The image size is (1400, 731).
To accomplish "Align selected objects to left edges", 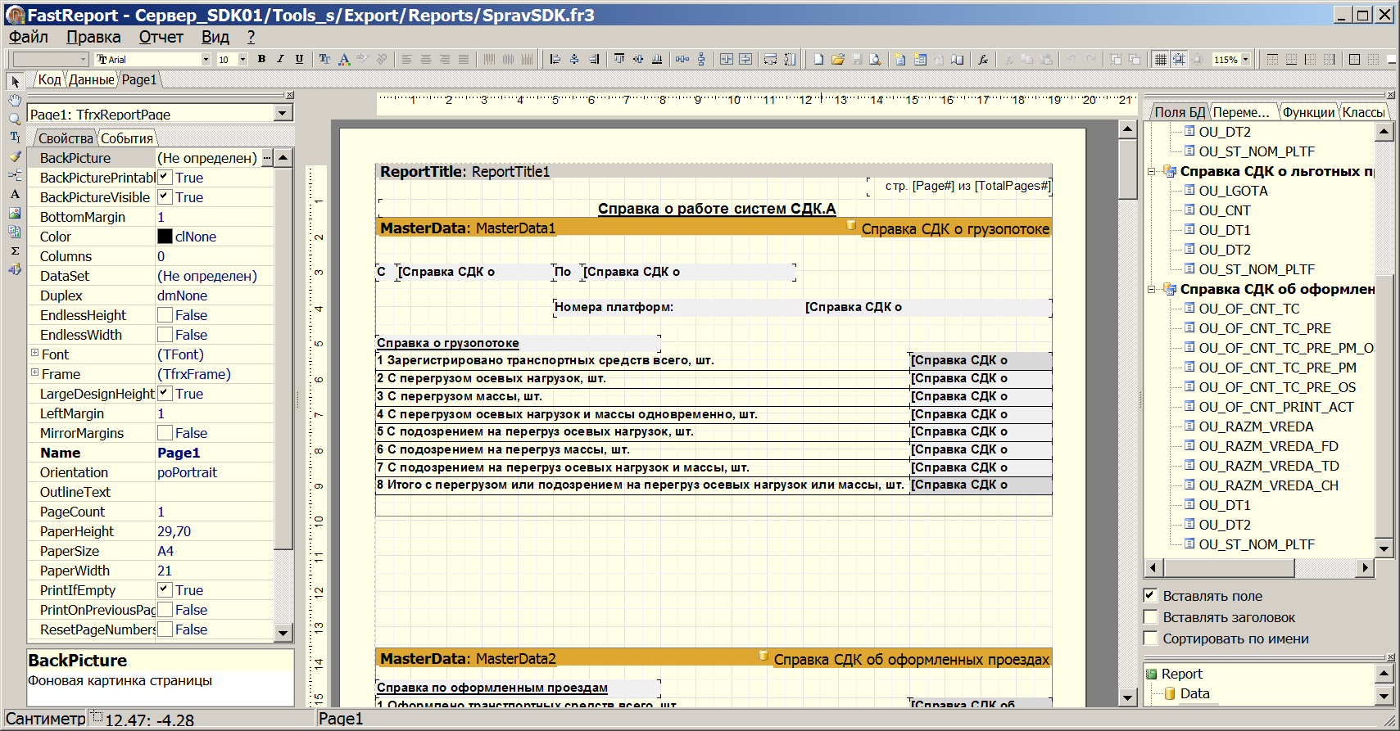I will click(x=555, y=59).
